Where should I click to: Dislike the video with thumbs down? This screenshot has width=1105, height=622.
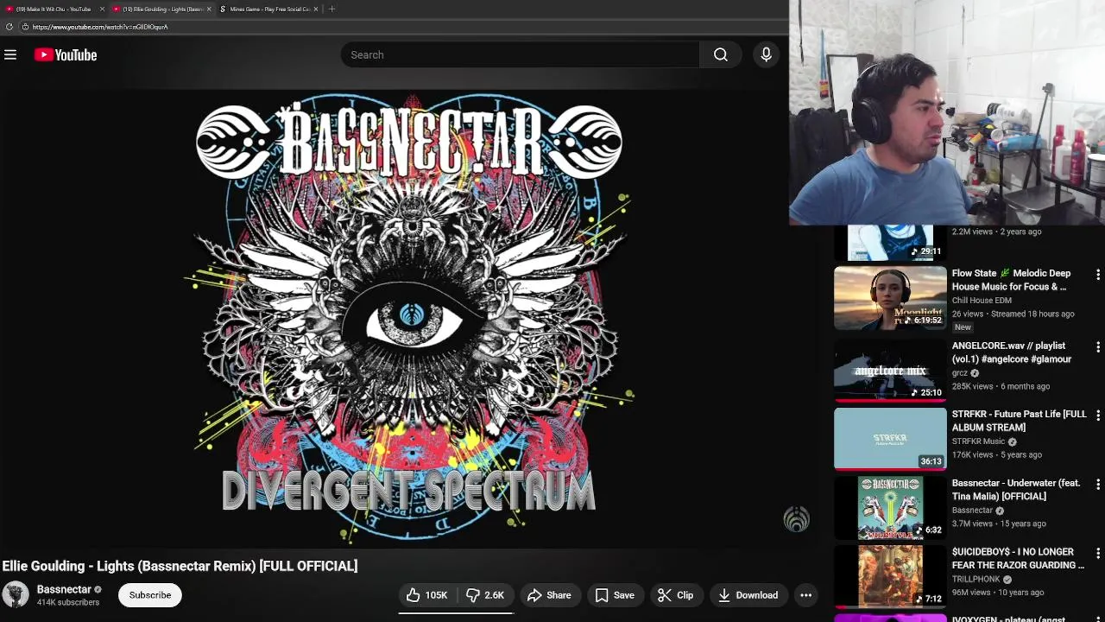tap(485, 595)
